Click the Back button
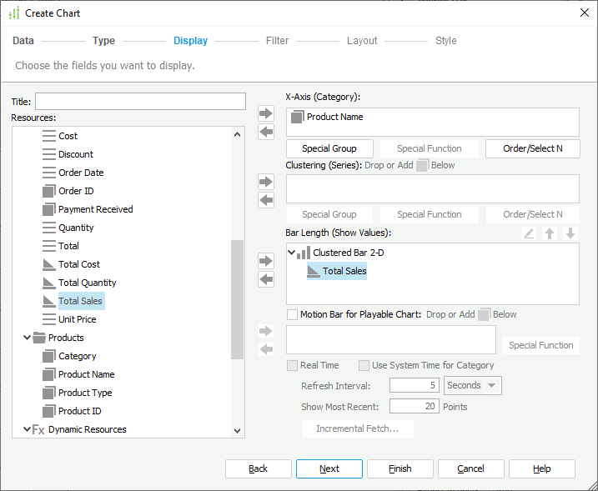Viewport: 598px width, 491px height. [x=259, y=468]
